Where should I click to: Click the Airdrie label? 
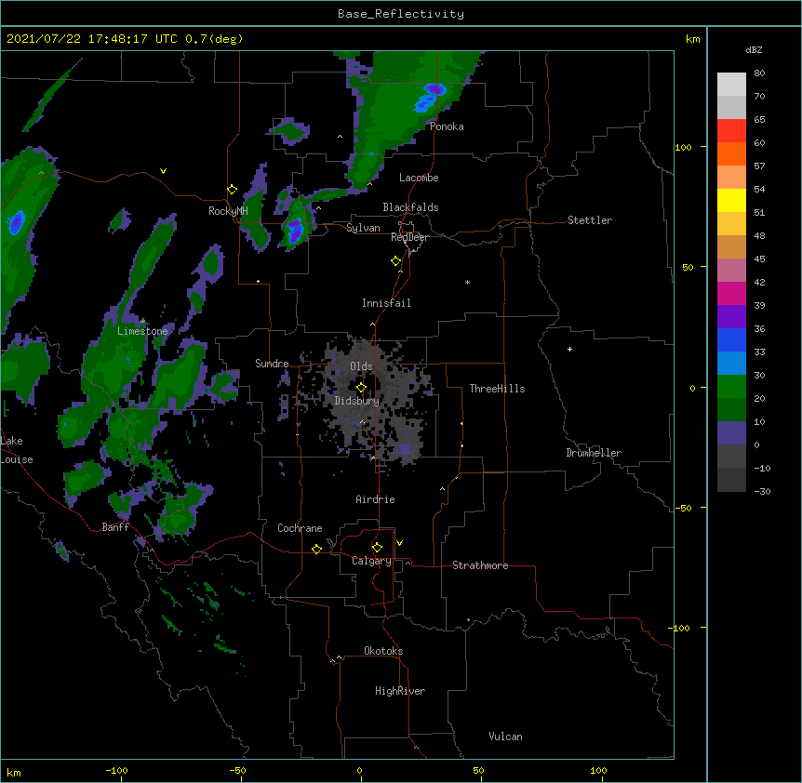point(376,499)
